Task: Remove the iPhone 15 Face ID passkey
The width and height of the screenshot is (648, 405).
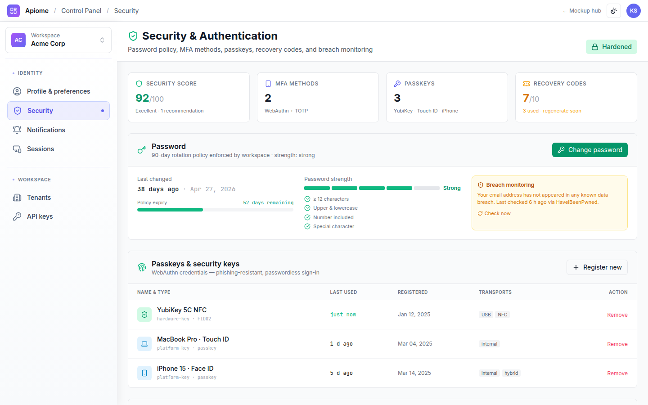Action: coord(617,373)
